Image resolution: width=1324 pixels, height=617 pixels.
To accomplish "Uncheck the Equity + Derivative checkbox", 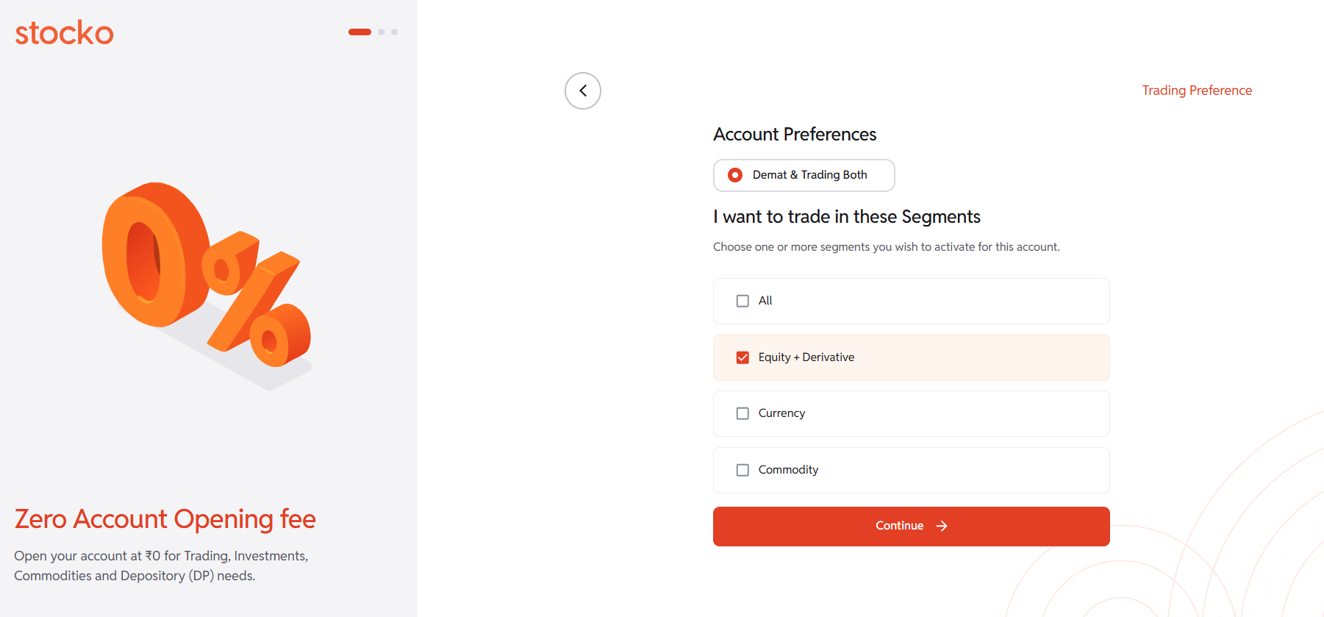I will [x=742, y=357].
